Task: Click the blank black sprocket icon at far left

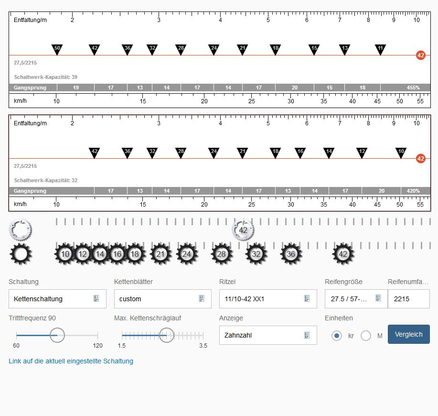Action: pos(21,254)
